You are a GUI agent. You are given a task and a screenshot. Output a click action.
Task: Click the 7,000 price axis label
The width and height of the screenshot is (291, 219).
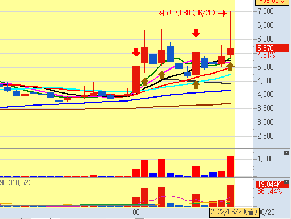265,11
